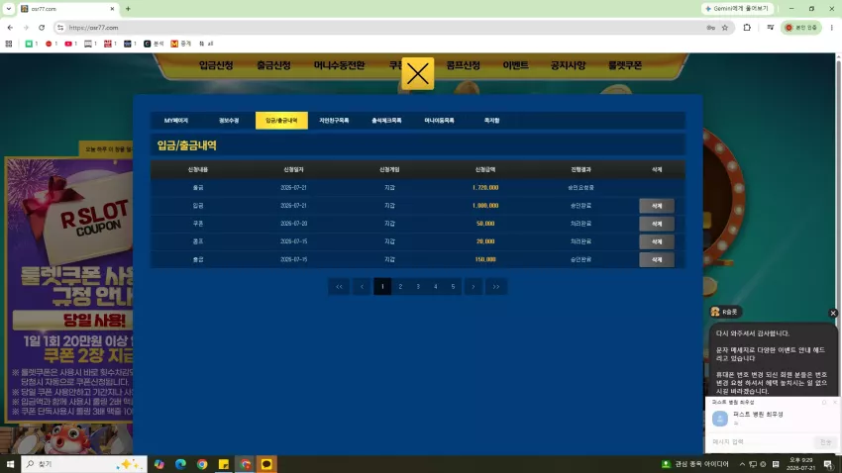Screen dimensions: 842x473
Task: Delete the 1,000,000 입금 row
Action: tap(656, 206)
